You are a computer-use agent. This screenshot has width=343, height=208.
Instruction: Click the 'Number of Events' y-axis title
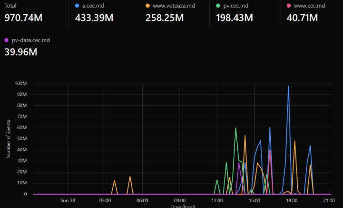9,139
